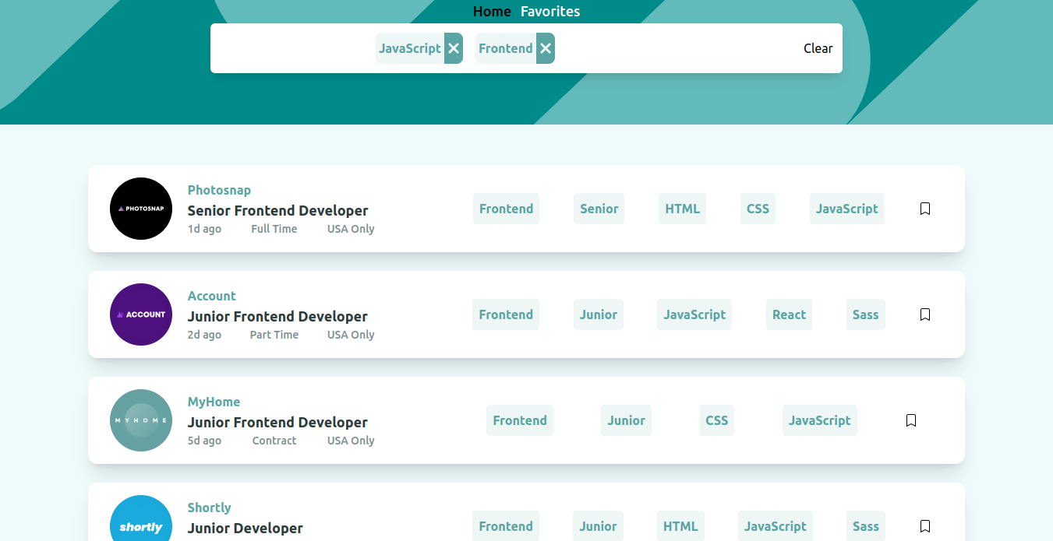Remove the JavaScript filter with its X icon
Viewport: 1053px width, 541px height.
[x=454, y=48]
